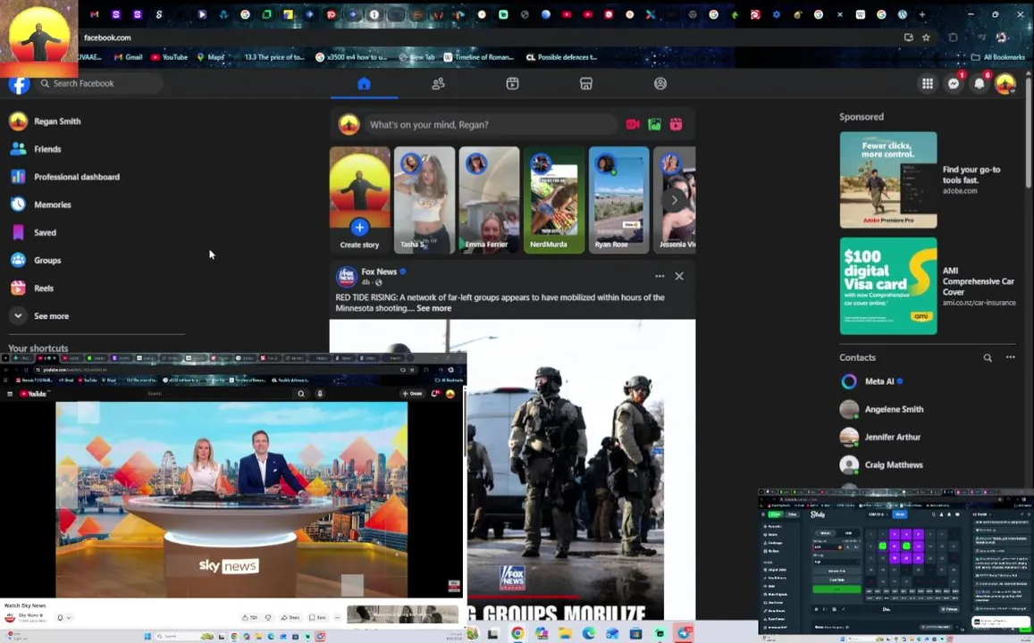Click the Facebook logo

tap(19, 84)
